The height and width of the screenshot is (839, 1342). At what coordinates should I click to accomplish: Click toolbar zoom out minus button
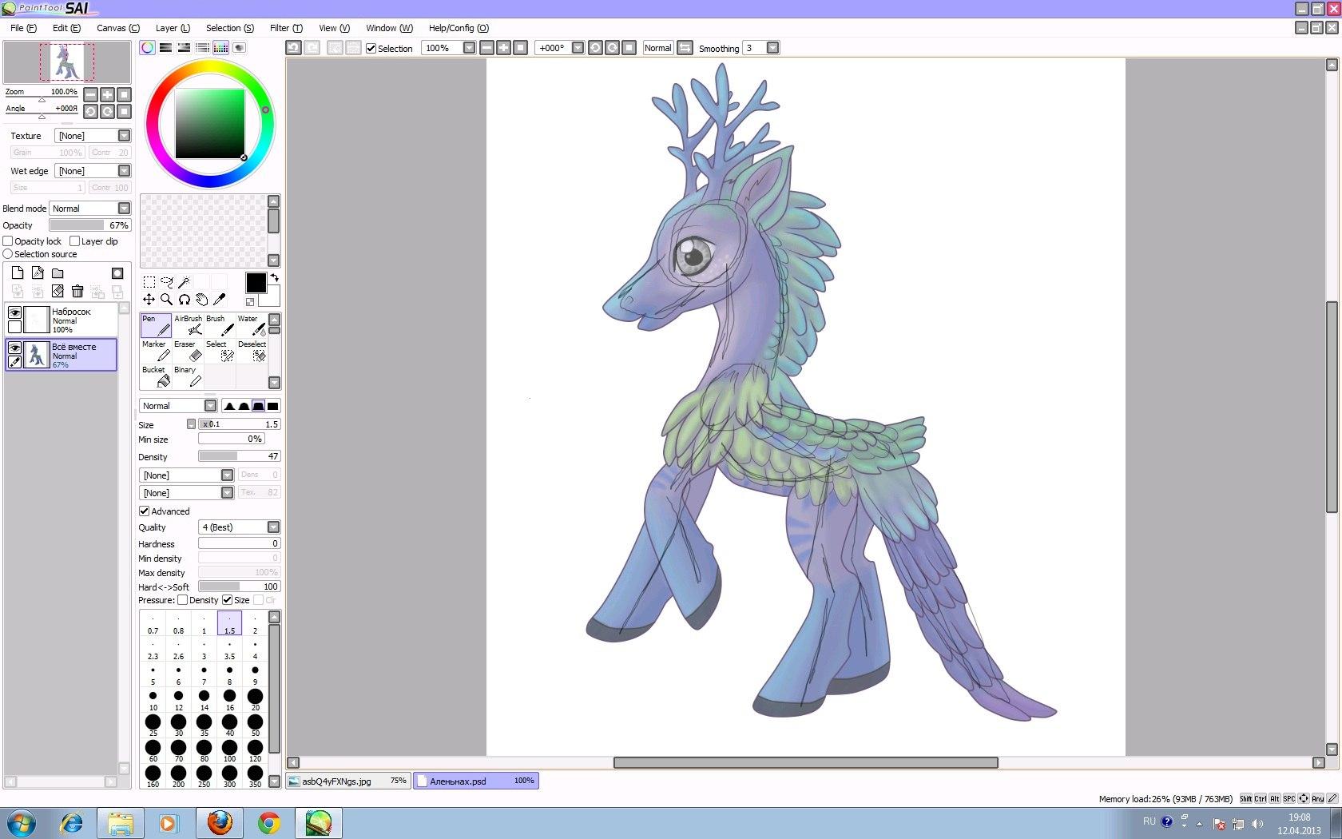pyautogui.click(x=486, y=48)
